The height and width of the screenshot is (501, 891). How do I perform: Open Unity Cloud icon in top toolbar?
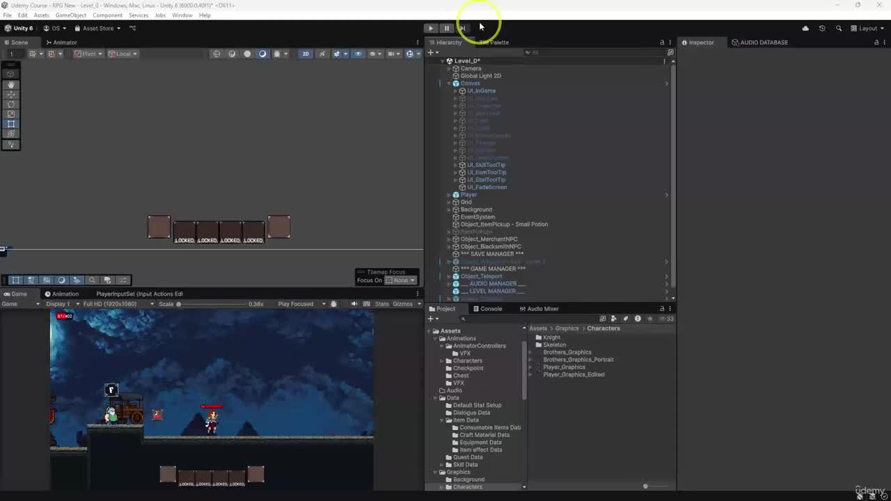[x=805, y=29]
